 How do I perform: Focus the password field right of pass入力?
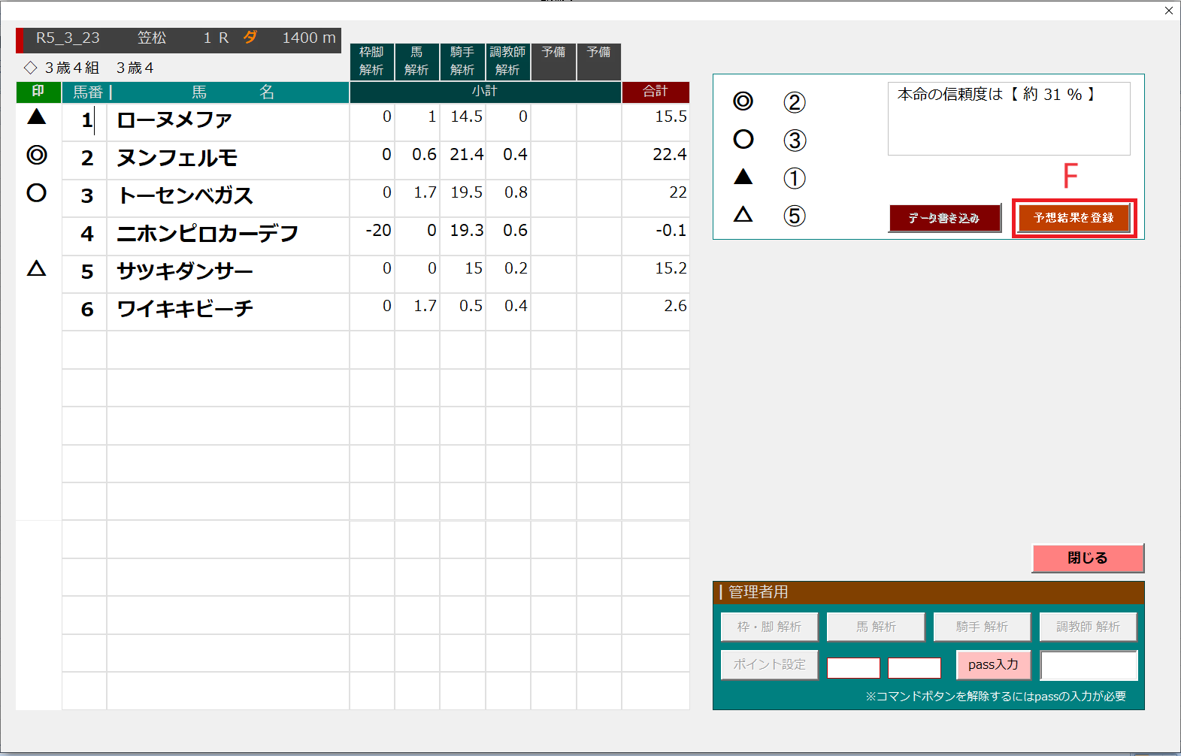pos(1089,666)
